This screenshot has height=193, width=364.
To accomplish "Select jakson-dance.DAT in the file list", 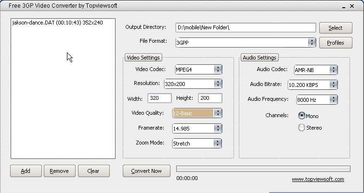I will [x=57, y=23].
